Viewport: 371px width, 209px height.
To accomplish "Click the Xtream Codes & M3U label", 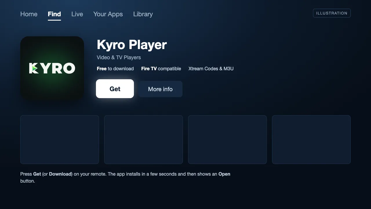I will tap(211, 69).
